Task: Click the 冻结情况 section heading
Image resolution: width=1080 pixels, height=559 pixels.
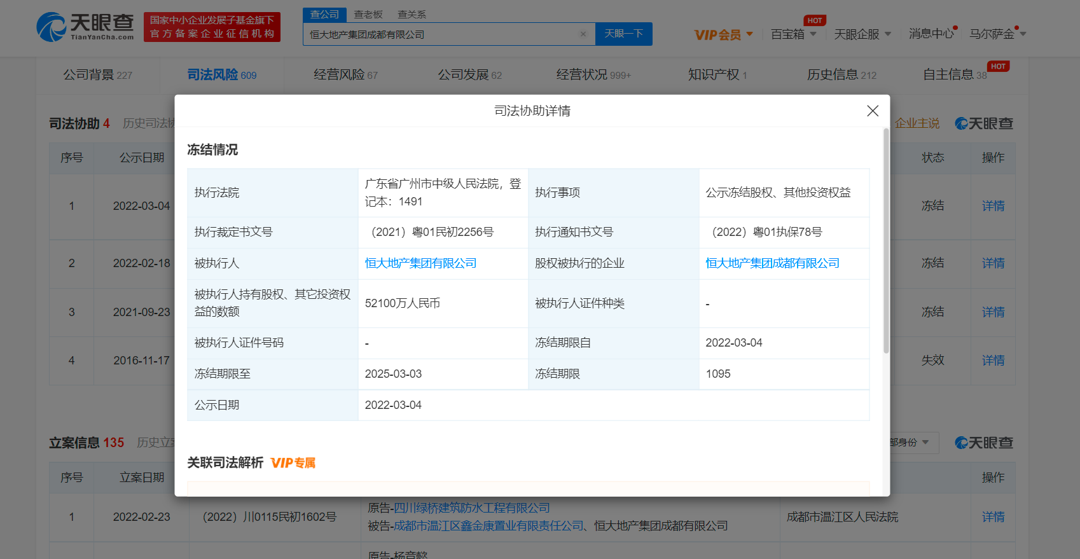Action: (x=212, y=149)
